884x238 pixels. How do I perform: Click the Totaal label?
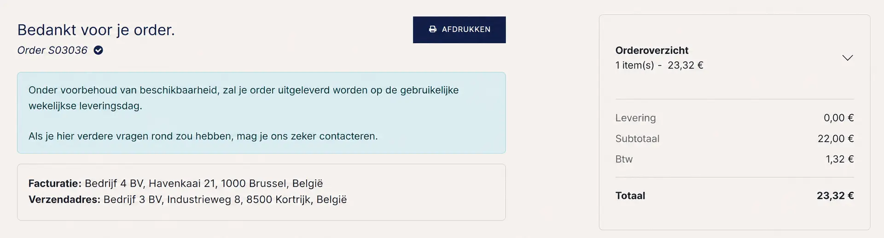click(630, 196)
